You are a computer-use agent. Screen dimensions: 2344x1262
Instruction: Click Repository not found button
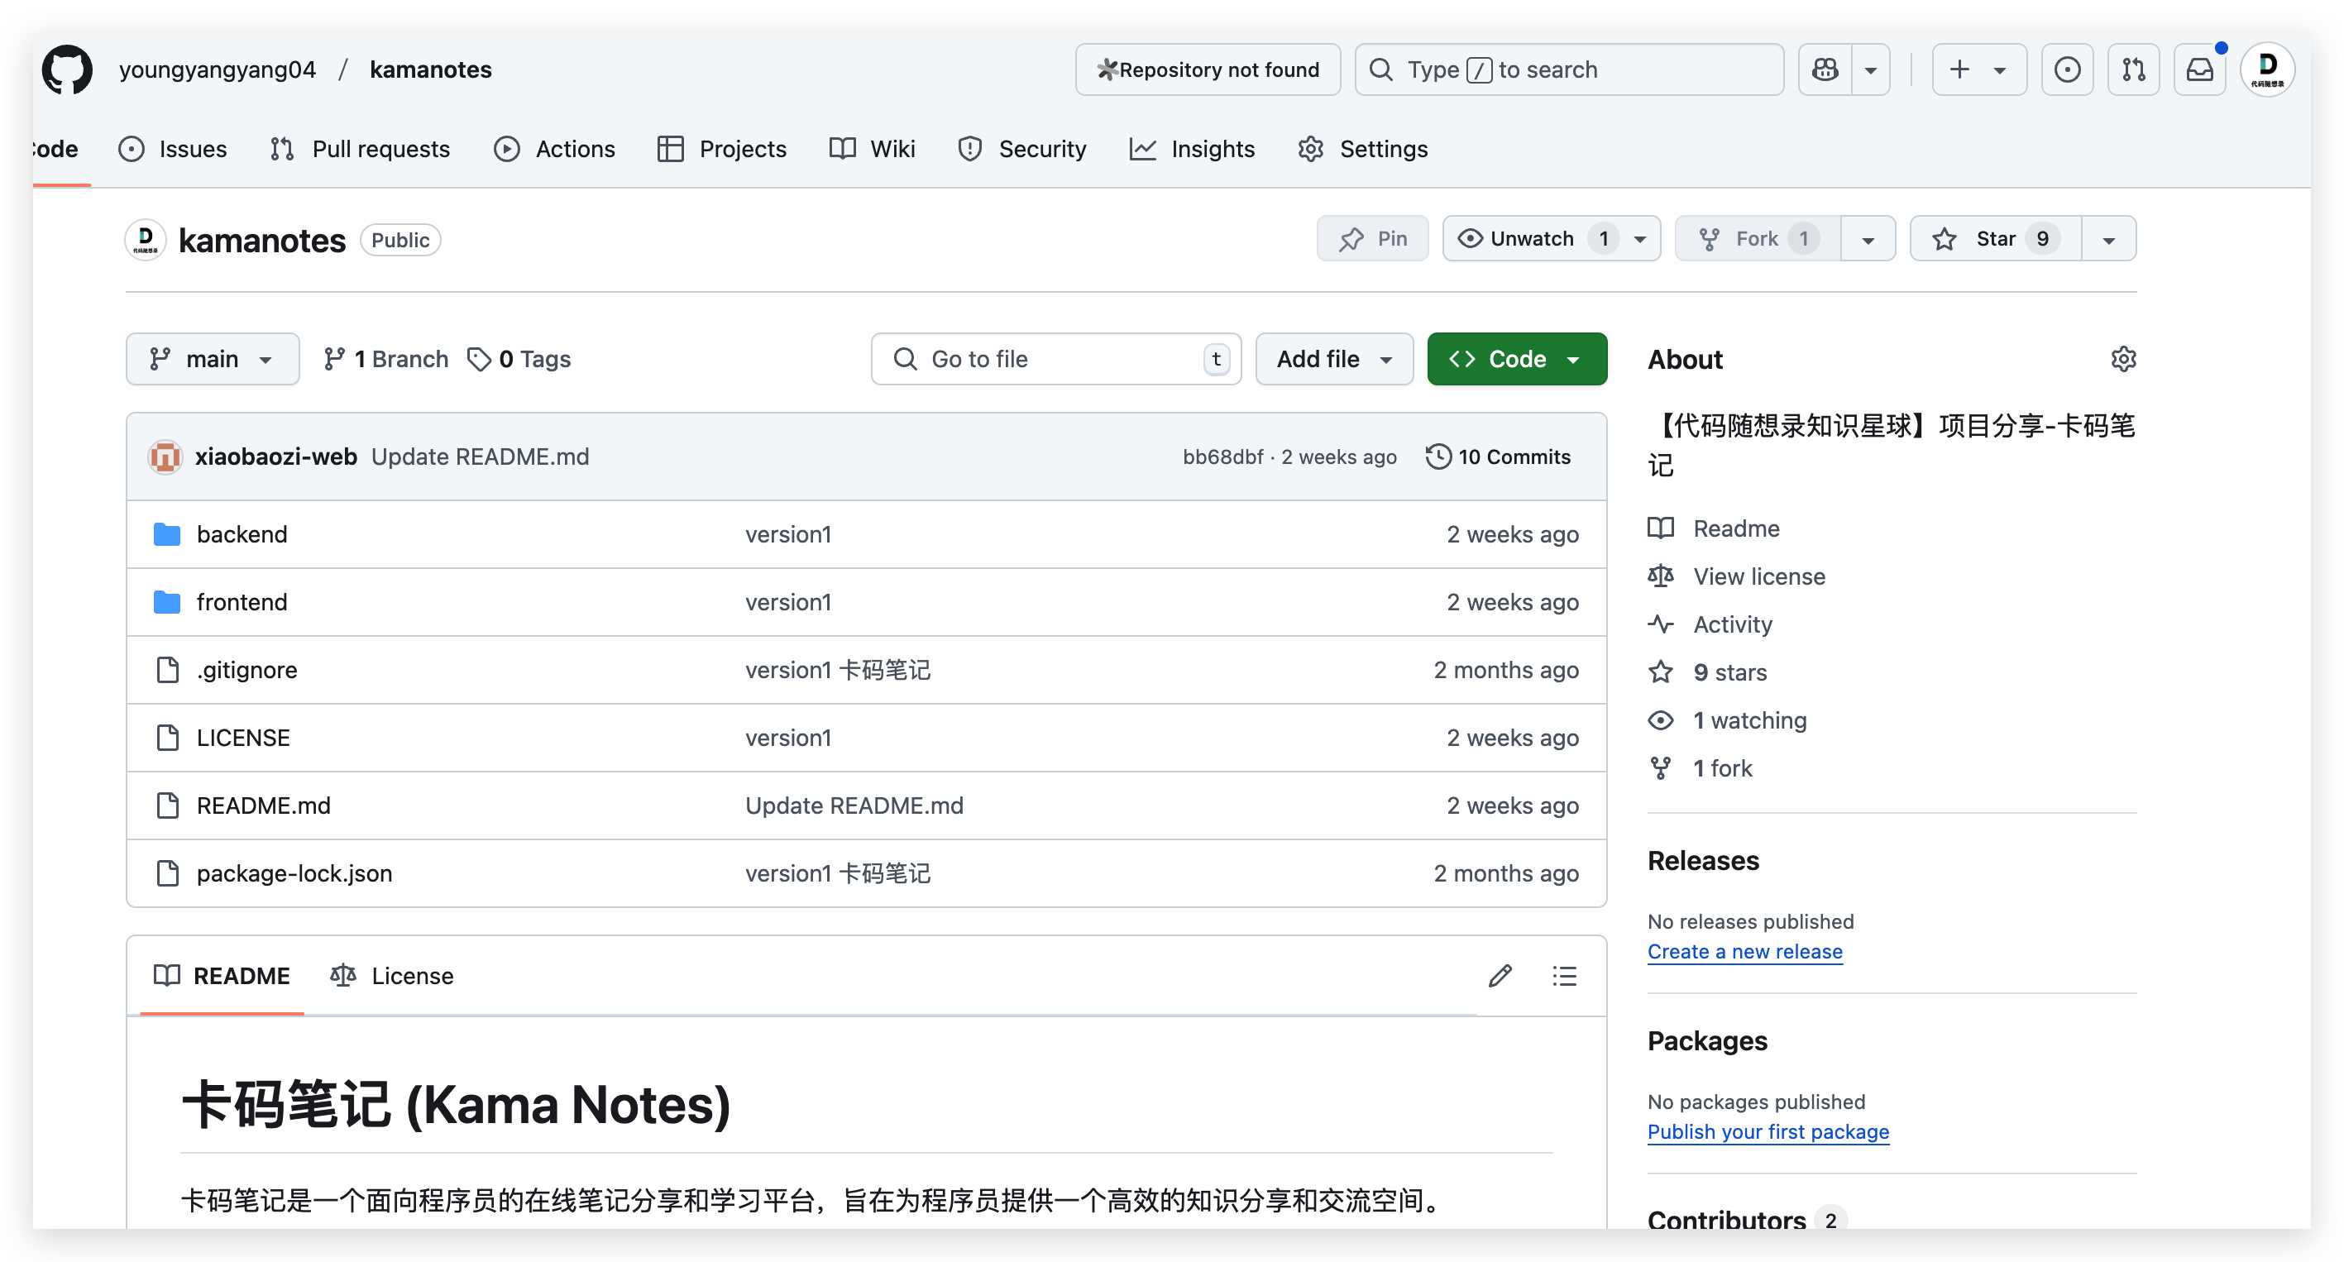(1208, 69)
